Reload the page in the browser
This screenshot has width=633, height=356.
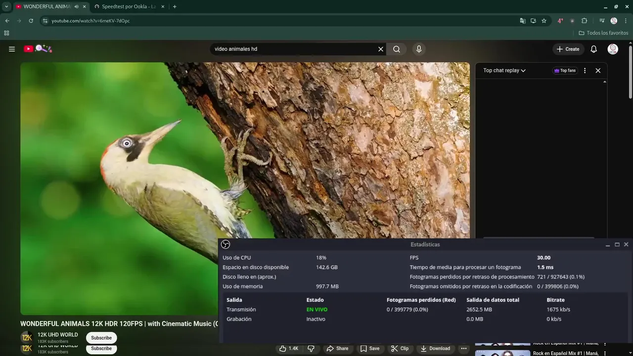pyautogui.click(x=31, y=21)
